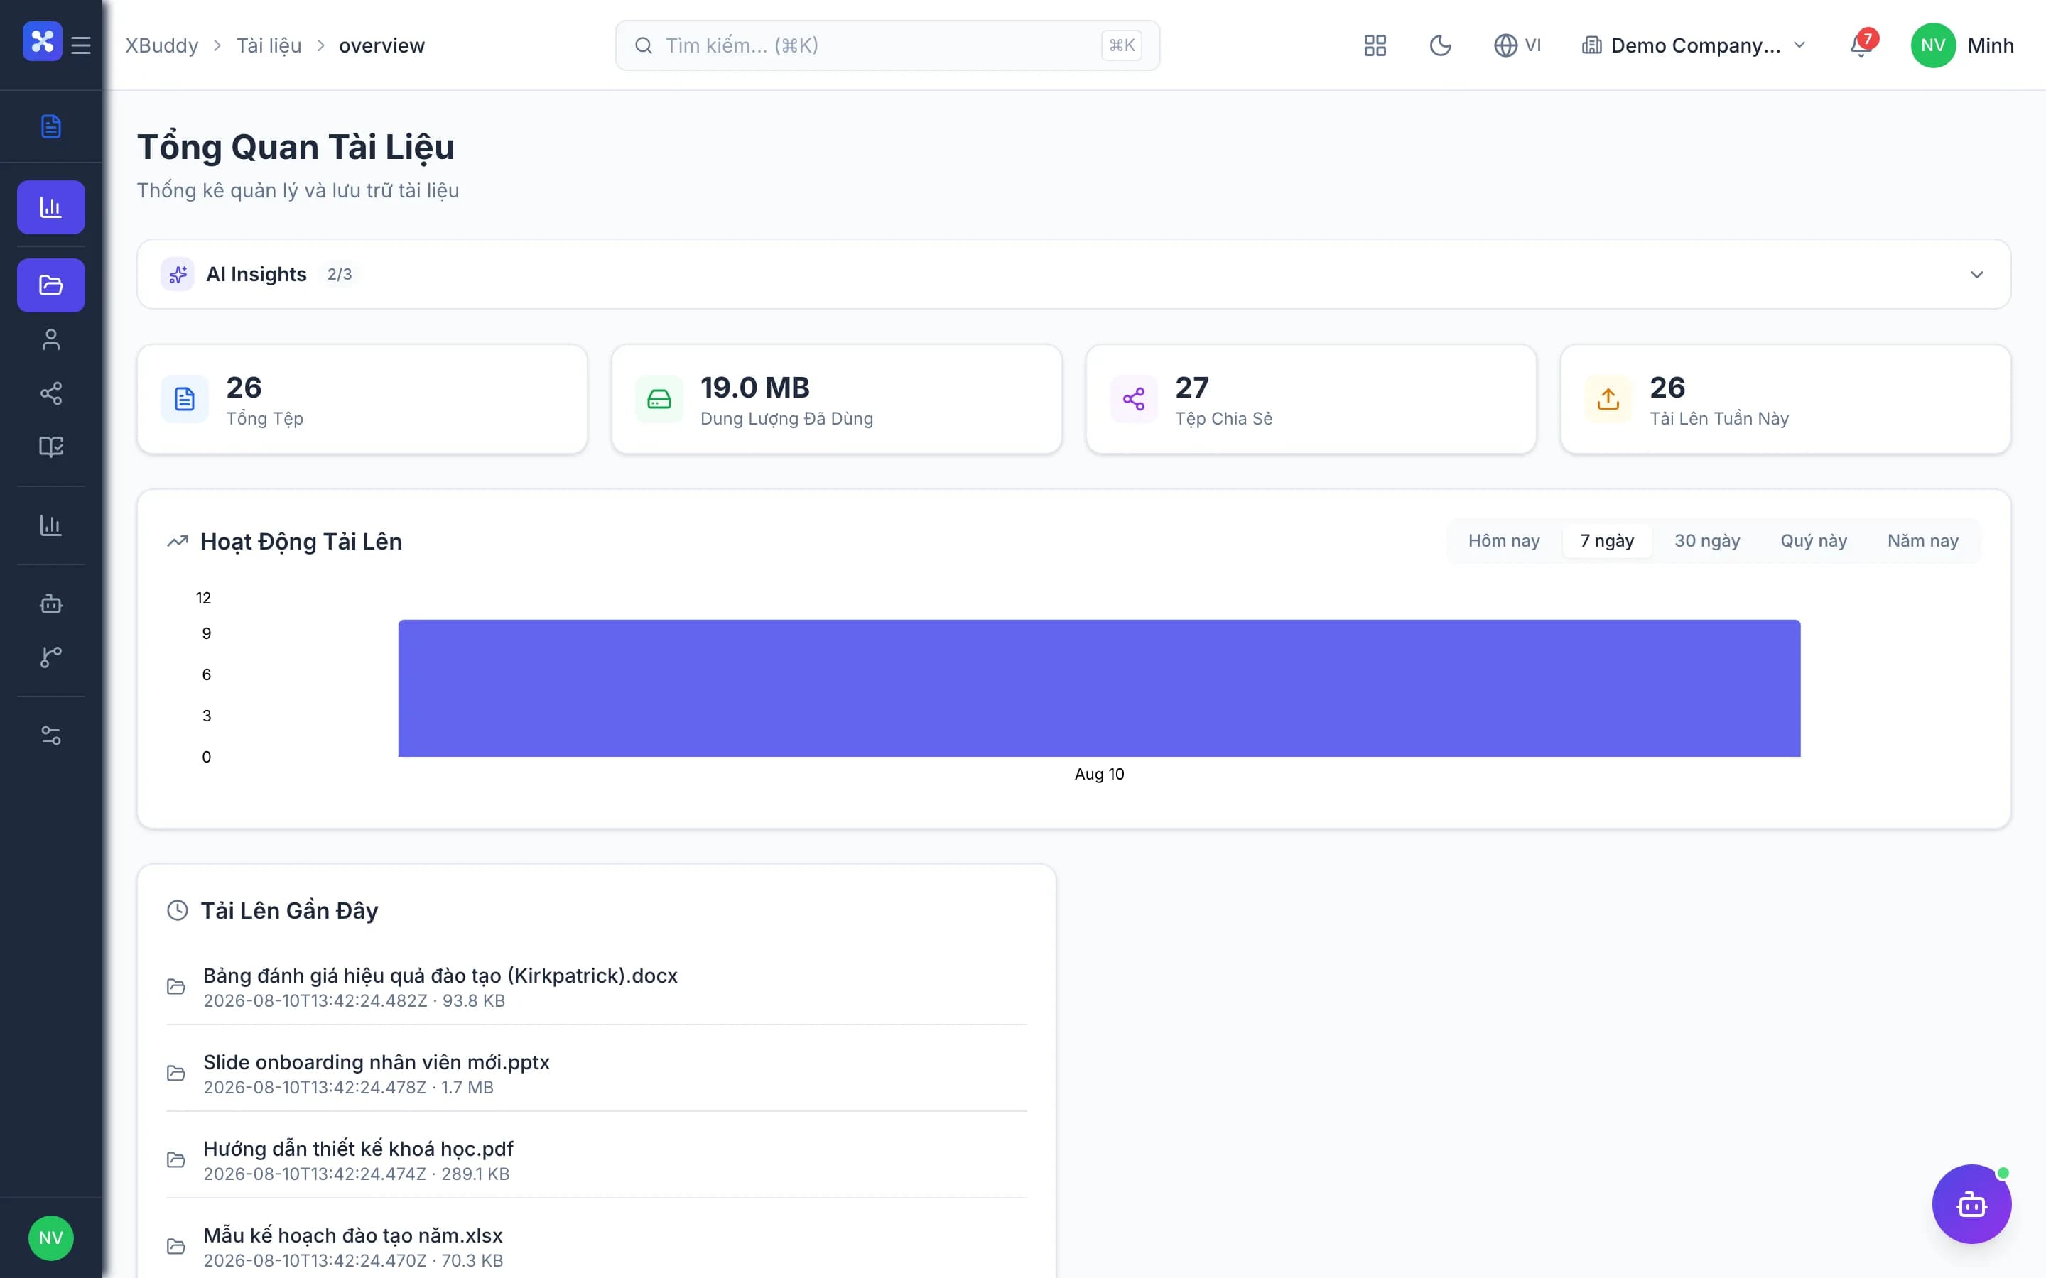Click folder icon of Hướng dẫn thiết kế row
The height and width of the screenshot is (1278, 2046).
(x=176, y=1159)
